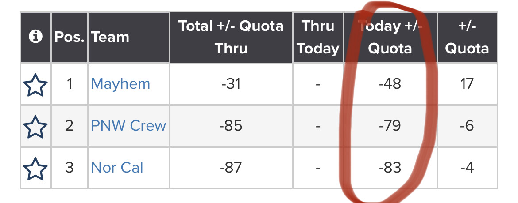This screenshot has height=203, width=518.
Task: Select Mayhem's today score of -48
Action: coord(390,84)
